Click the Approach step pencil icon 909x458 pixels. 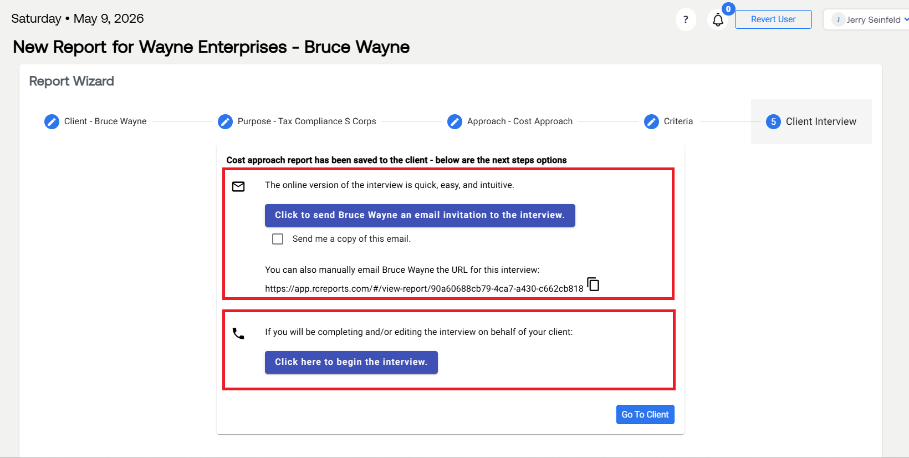(455, 121)
